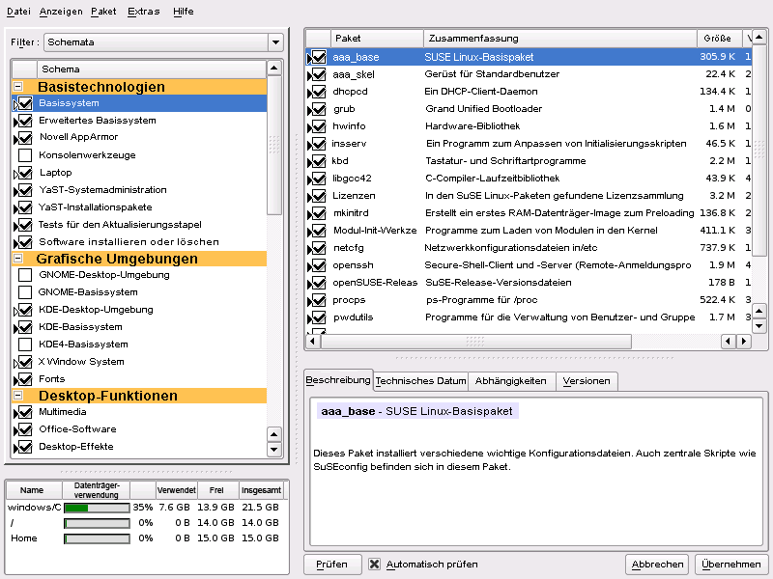Click the KDE-Desktop-Umgebung status icon
The height and width of the screenshot is (579, 773).
[x=25, y=310]
